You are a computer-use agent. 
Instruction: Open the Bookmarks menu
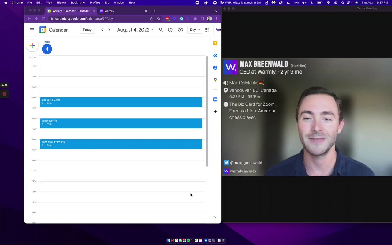coord(78,2)
